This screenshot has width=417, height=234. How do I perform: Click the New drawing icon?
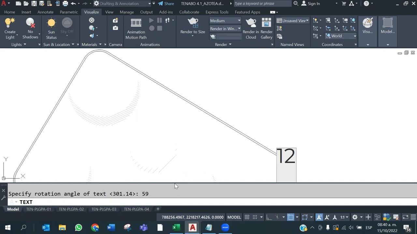pos(18,4)
